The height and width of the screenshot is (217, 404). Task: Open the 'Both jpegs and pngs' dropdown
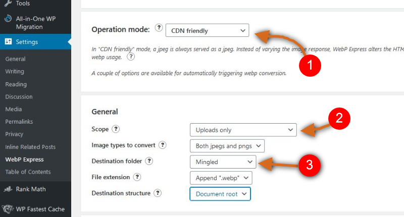point(227,146)
